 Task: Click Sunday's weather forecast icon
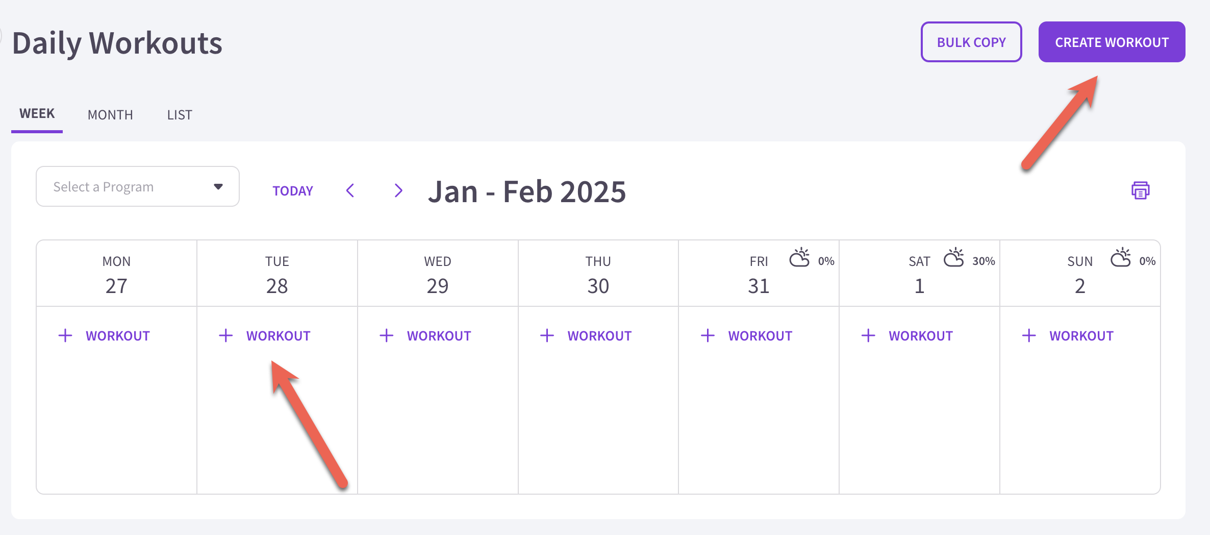[x=1121, y=258]
